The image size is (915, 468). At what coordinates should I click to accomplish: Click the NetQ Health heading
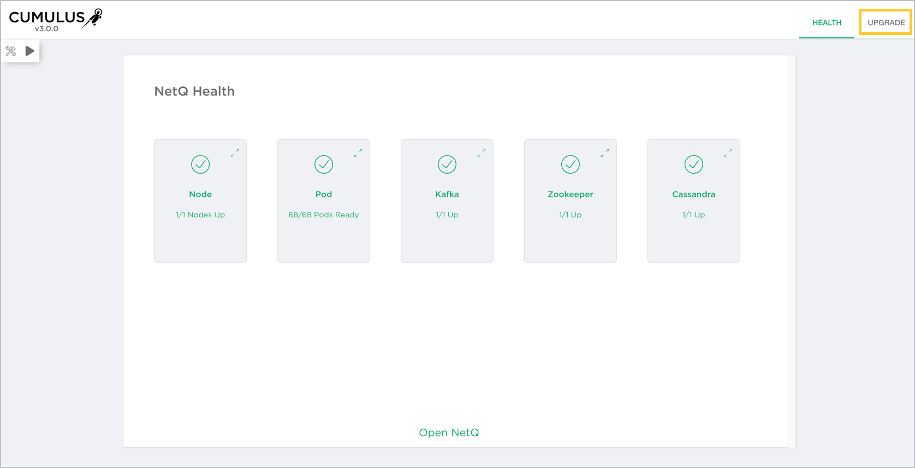pyautogui.click(x=194, y=91)
